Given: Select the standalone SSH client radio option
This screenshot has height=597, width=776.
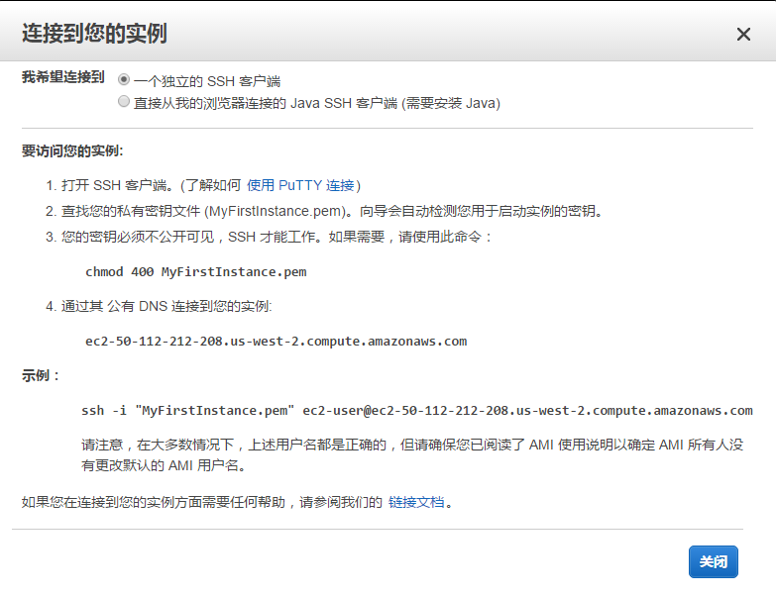Looking at the screenshot, I should pos(124,79).
